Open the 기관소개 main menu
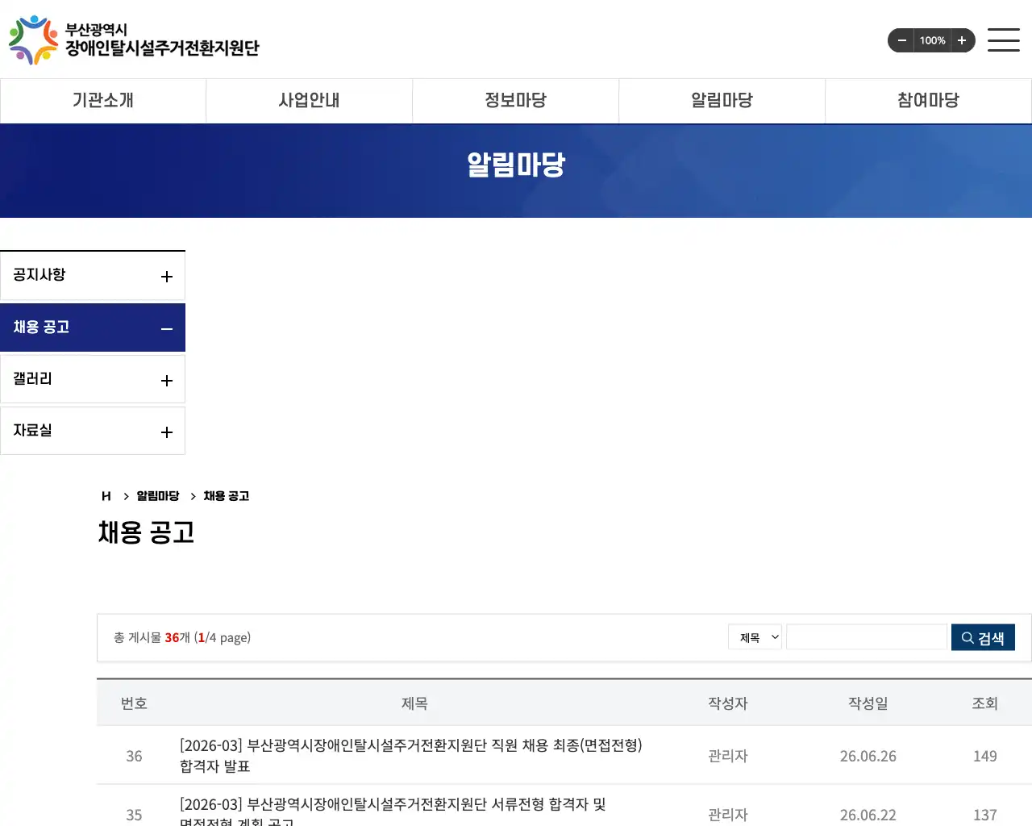 [103, 101]
